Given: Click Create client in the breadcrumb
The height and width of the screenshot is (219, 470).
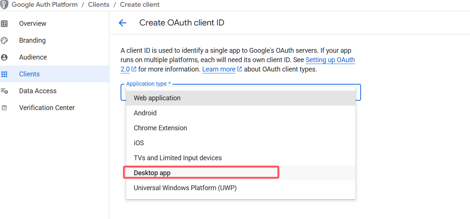Looking at the screenshot, I should point(140,5).
